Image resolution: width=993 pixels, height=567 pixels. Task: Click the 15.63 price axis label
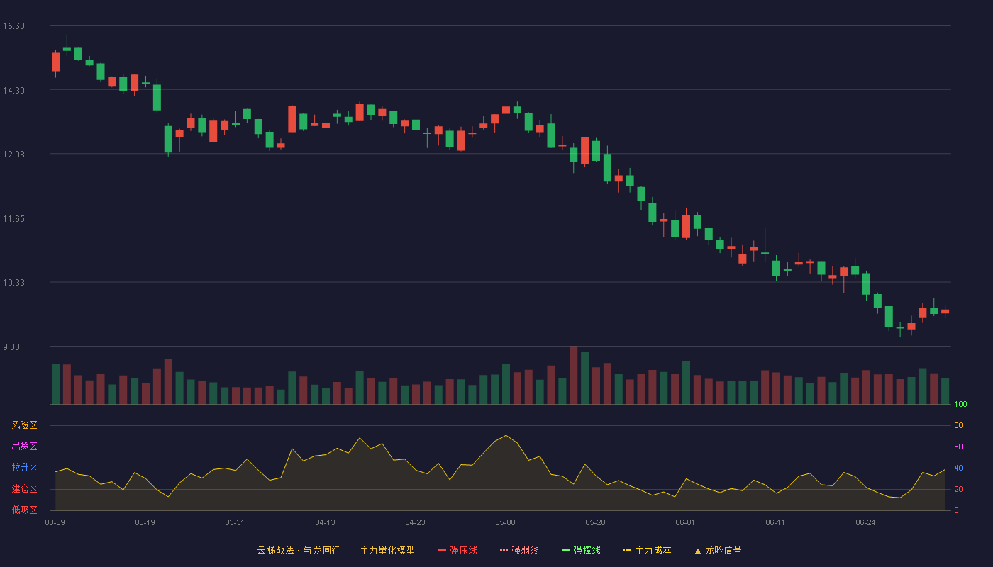(13, 26)
